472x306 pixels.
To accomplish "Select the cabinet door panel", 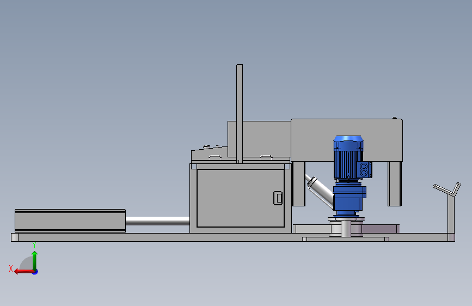I will click(241, 198).
